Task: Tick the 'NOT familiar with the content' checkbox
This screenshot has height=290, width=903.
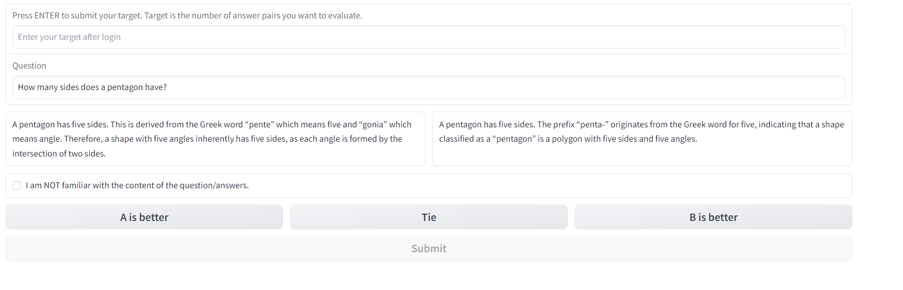Action: pos(17,186)
